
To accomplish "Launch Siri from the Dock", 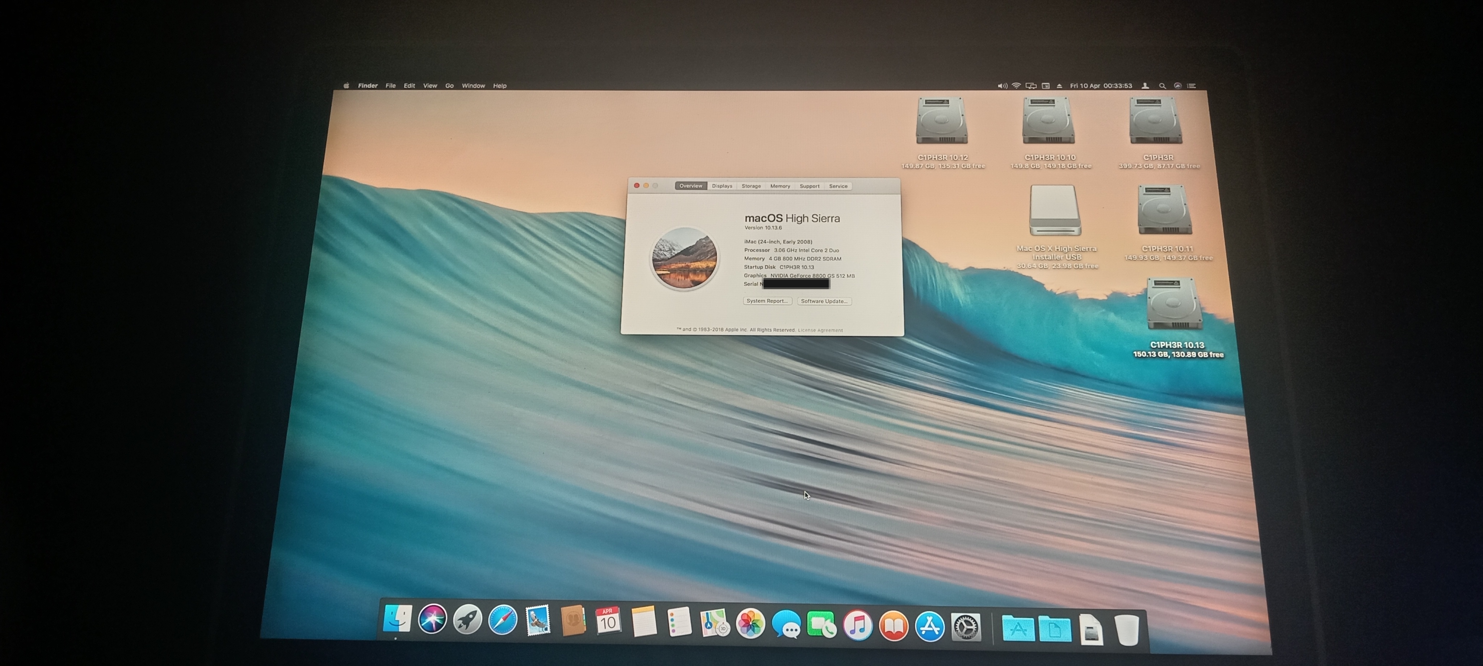I will coord(432,619).
